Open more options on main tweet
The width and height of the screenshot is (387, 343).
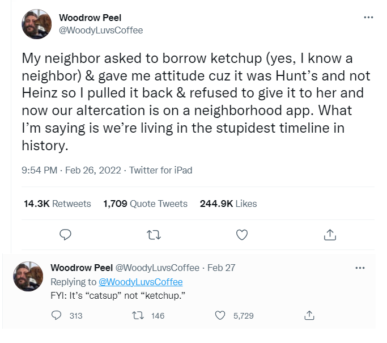tap(368, 18)
